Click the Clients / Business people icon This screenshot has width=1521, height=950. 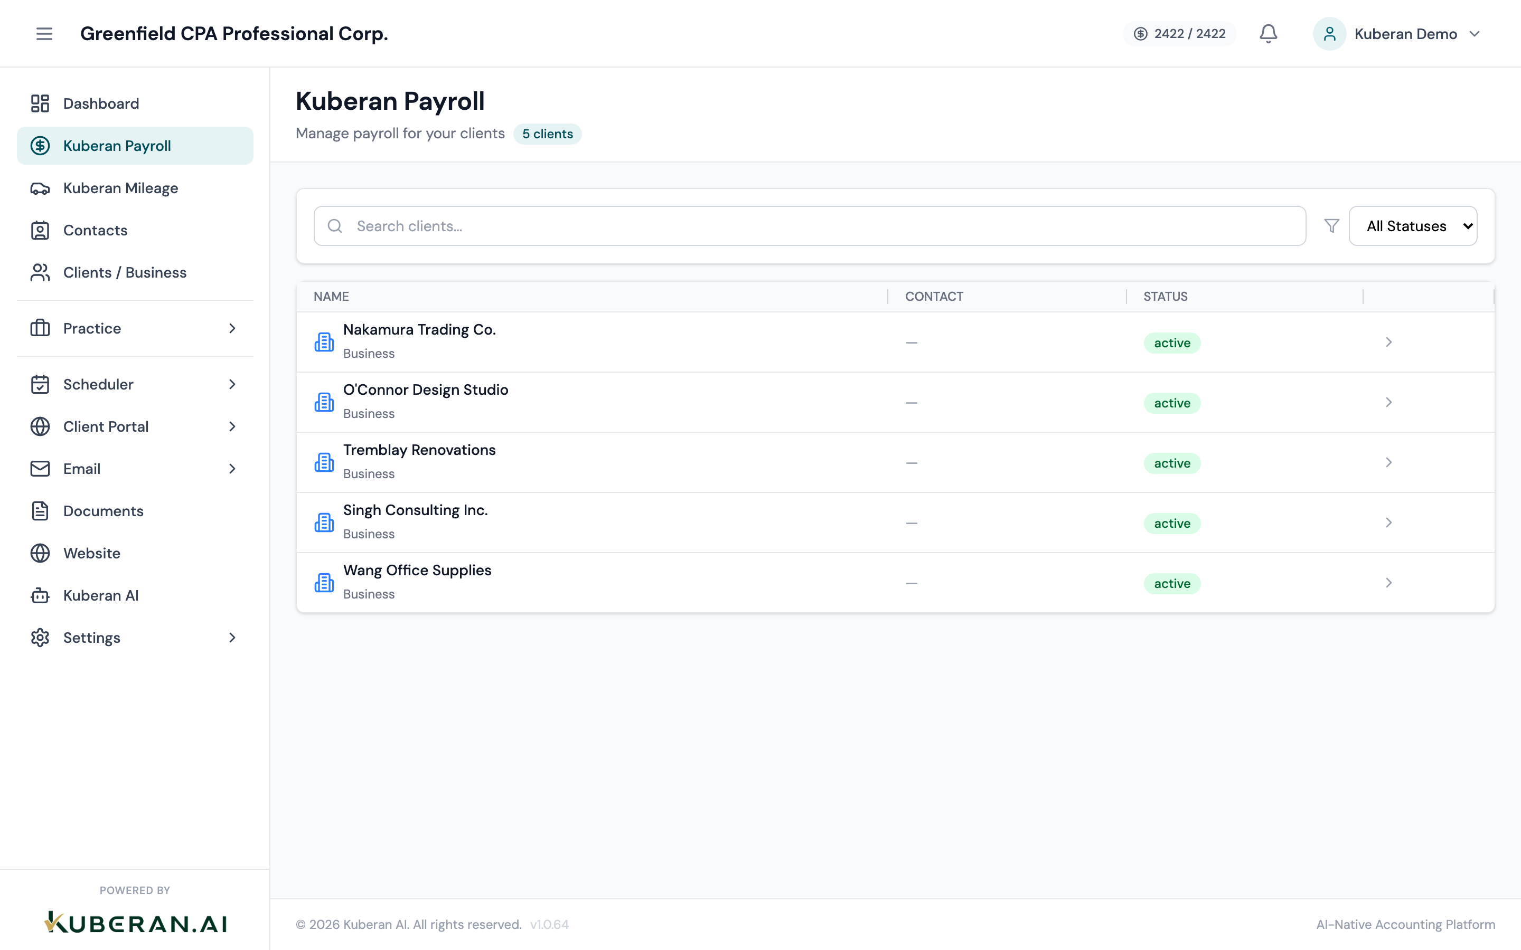[40, 272]
